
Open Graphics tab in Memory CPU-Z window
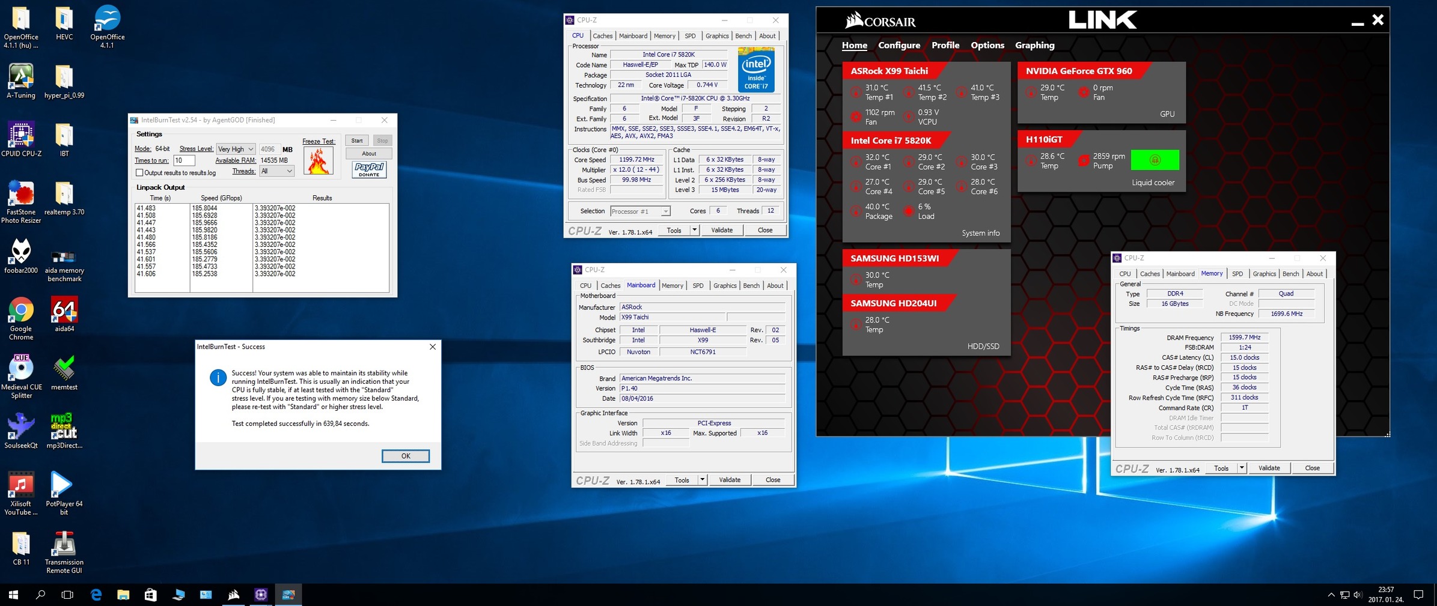(x=1264, y=274)
